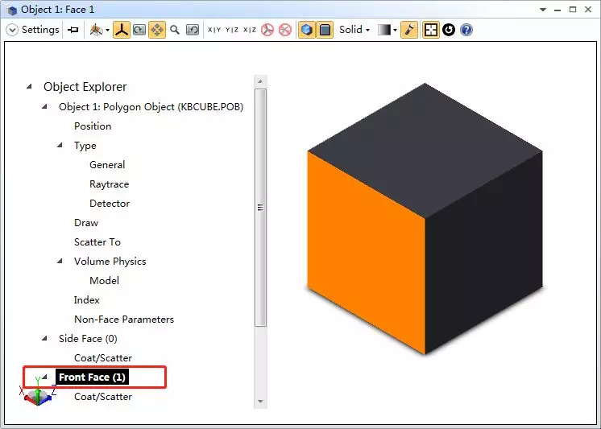Click the pin window icon
601x429 pixels.
(x=73, y=30)
